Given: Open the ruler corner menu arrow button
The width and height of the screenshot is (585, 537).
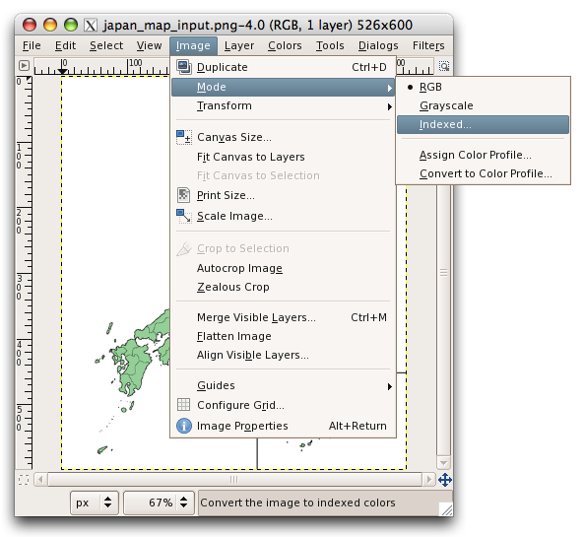Looking at the screenshot, I should click(x=24, y=66).
